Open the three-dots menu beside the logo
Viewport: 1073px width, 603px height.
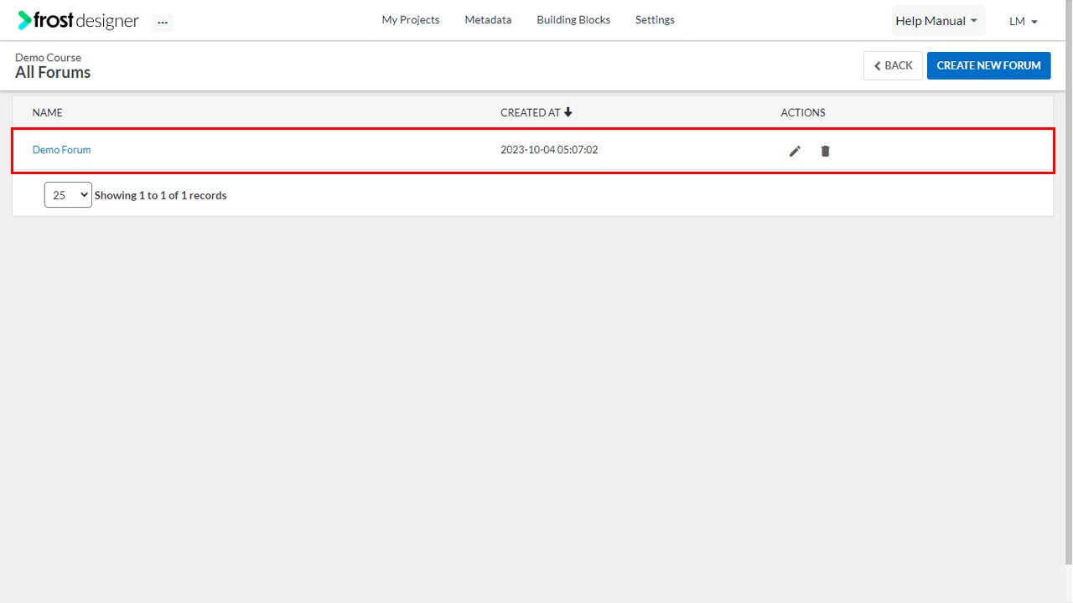click(163, 23)
